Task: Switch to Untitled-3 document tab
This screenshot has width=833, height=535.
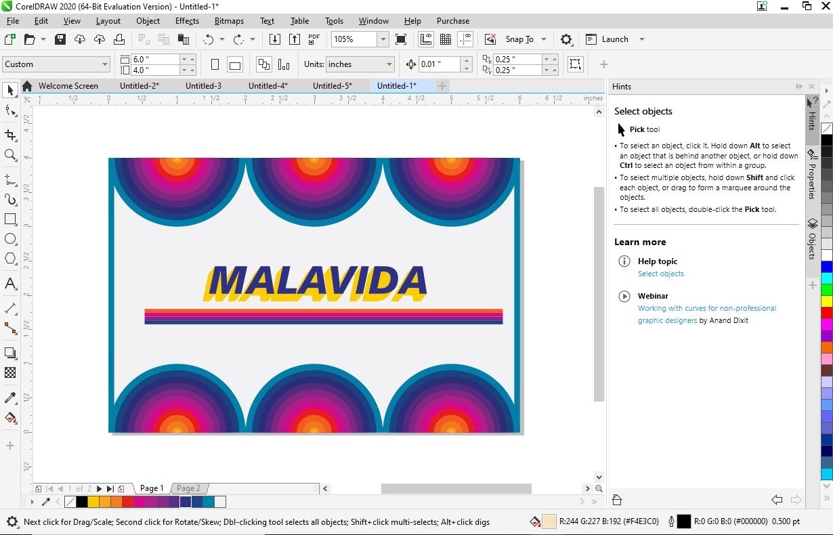Action: [204, 86]
